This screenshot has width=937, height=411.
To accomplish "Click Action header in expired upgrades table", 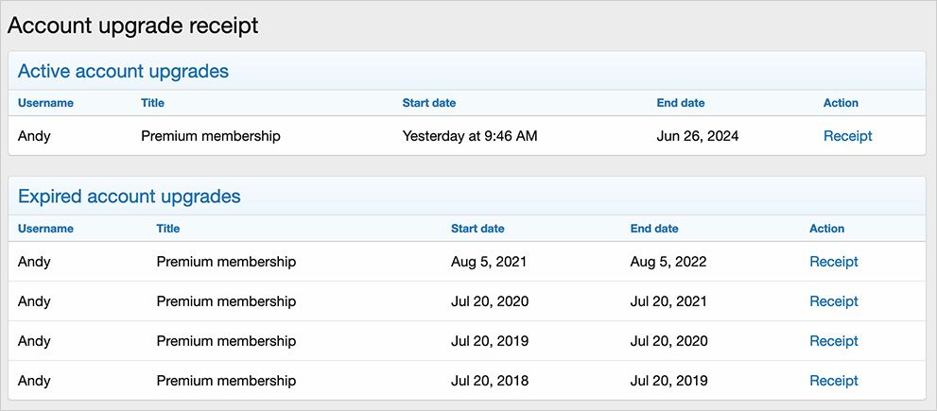I will (x=826, y=229).
